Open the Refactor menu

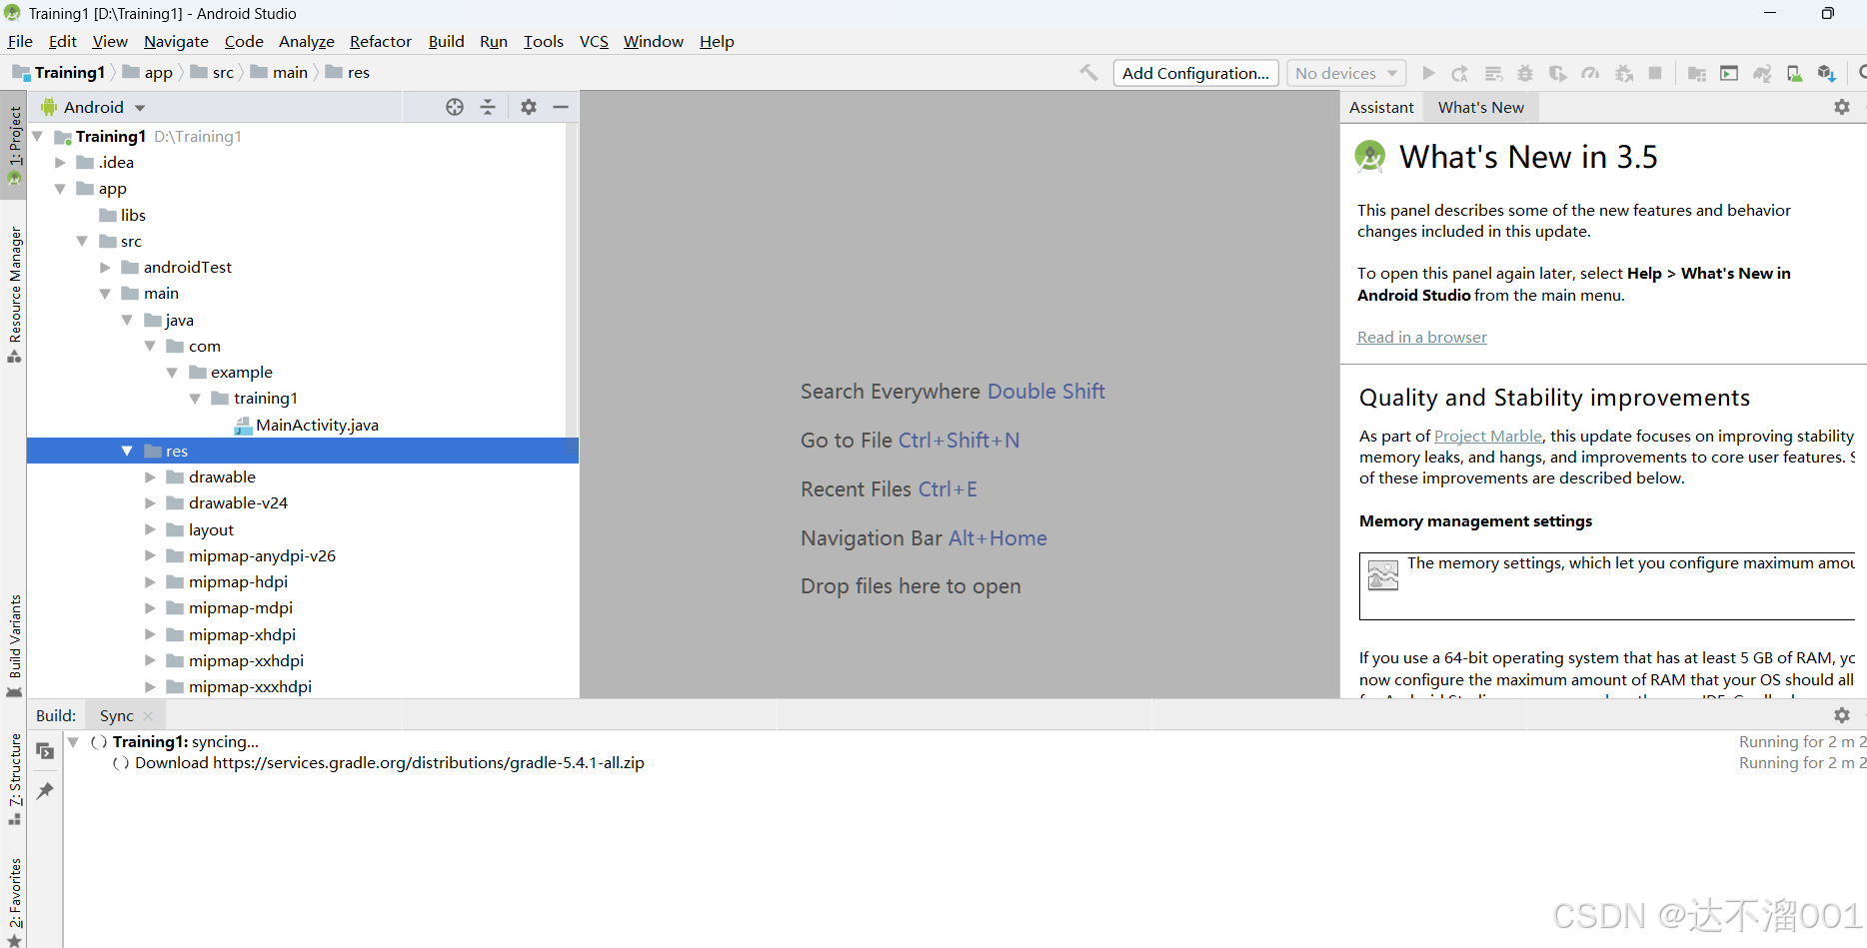coord(380,41)
